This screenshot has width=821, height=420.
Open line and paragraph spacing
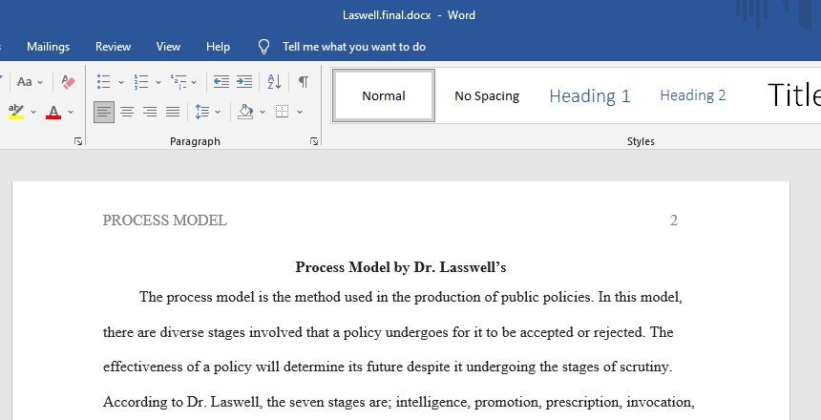click(202, 112)
